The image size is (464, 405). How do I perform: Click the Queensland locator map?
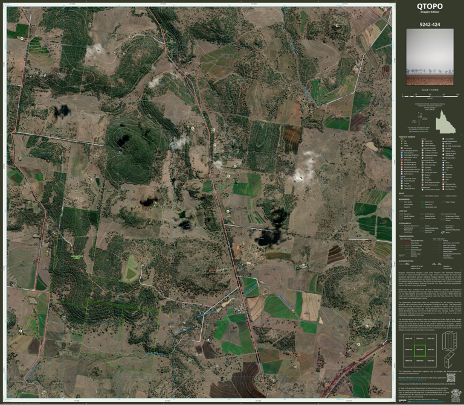445,122
